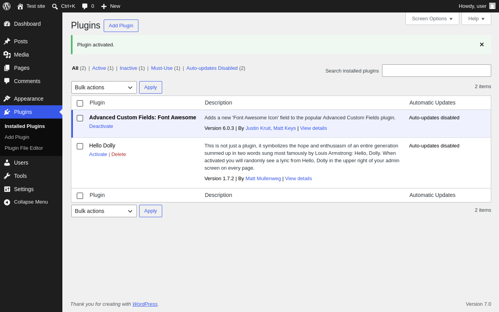Open the Matt Mullenweg author link
The image size is (499, 312).
263,178
